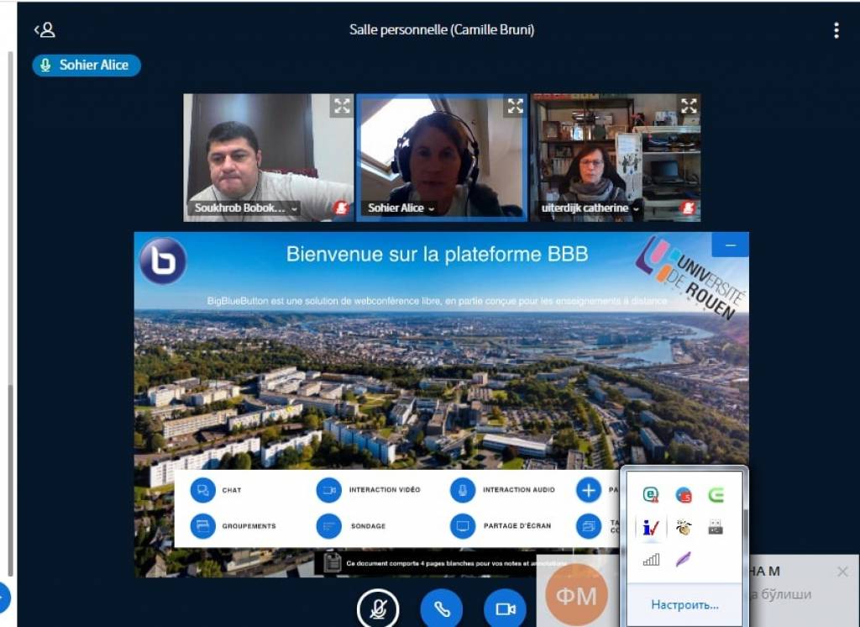The width and height of the screenshot is (860, 627).
Task: Click the purple feather tray icon
Action: tap(683, 559)
